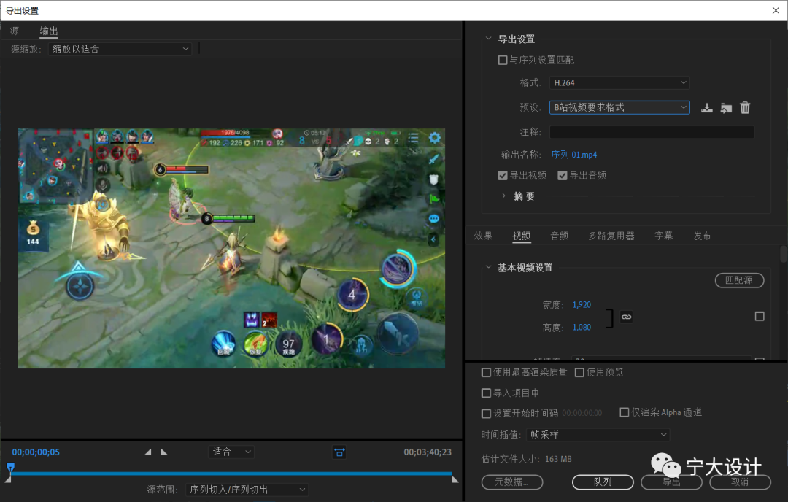The width and height of the screenshot is (788, 502).
Task: Click the Export button
Action: click(671, 482)
